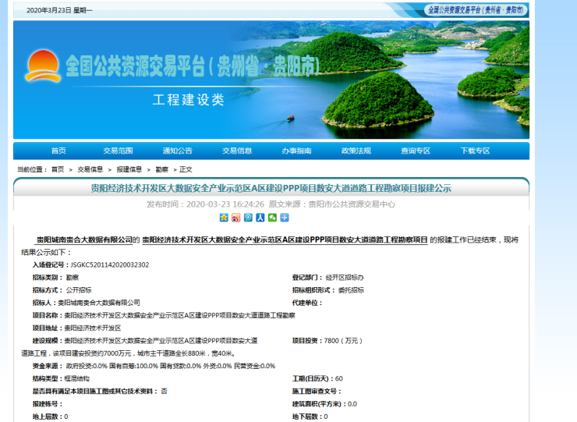Share to QQ Zone via star icon
577x422 pixels.
click(224, 218)
